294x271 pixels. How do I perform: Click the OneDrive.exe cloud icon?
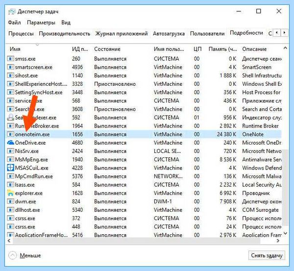pos(10,143)
